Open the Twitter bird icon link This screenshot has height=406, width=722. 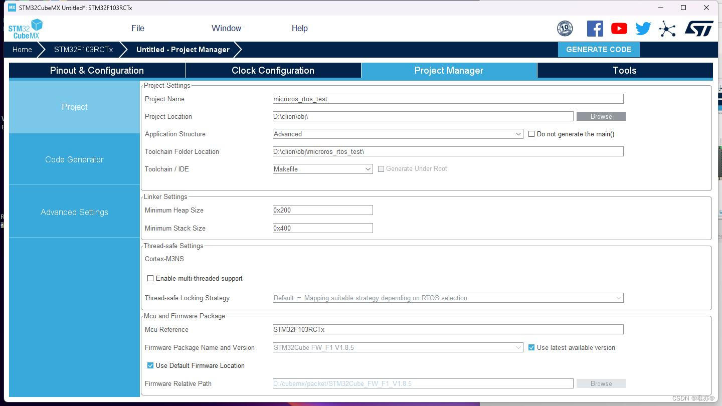[643, 29]
